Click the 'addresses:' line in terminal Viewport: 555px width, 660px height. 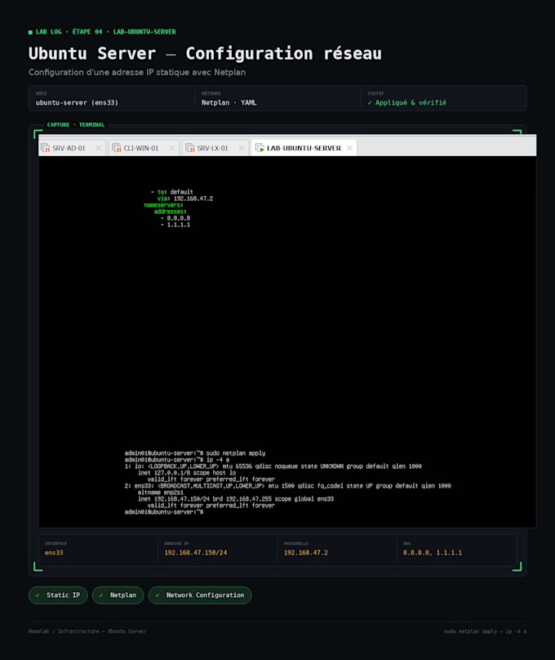[171, 212]
